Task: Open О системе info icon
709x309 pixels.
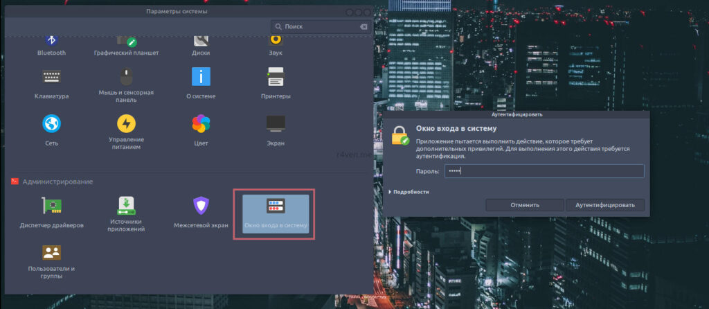Action: [x=201, y=77]
